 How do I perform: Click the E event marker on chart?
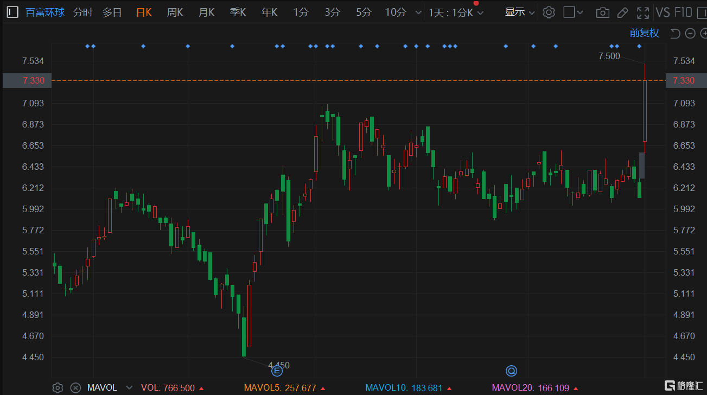click(277, 371)
